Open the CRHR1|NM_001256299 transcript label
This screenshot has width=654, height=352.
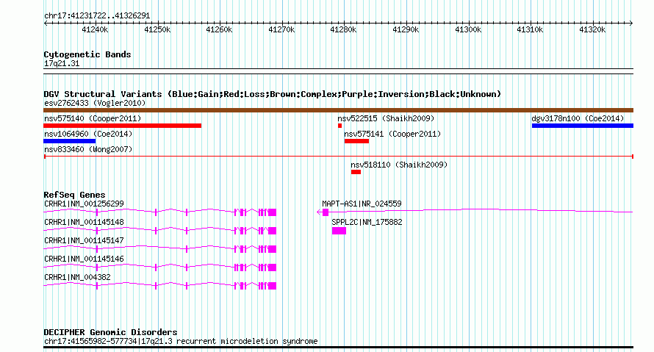pos(84,204)
